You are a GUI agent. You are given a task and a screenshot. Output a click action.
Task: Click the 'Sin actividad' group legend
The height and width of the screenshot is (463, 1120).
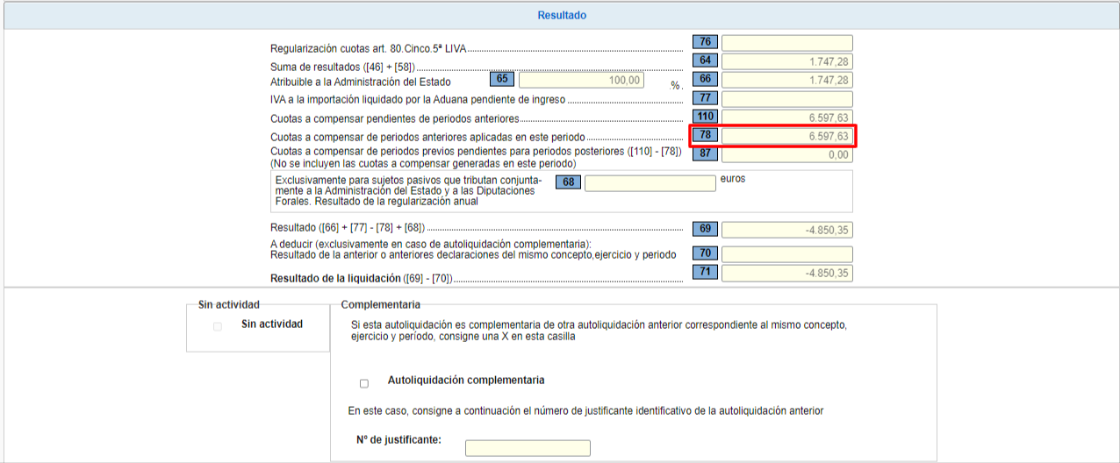pyautogui.click(x=229, y=305)
